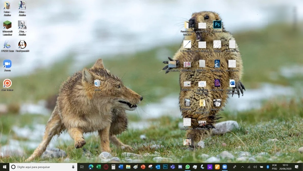The image size is (303, 171).
Task: Launch PowerPoint from the taskbar
Action: tap(143, 167)
